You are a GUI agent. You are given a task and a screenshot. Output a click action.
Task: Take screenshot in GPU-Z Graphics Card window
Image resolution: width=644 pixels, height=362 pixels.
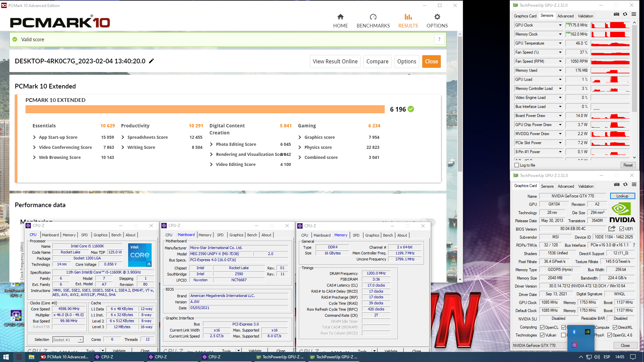pyautogui.click(x=617, y=185)
